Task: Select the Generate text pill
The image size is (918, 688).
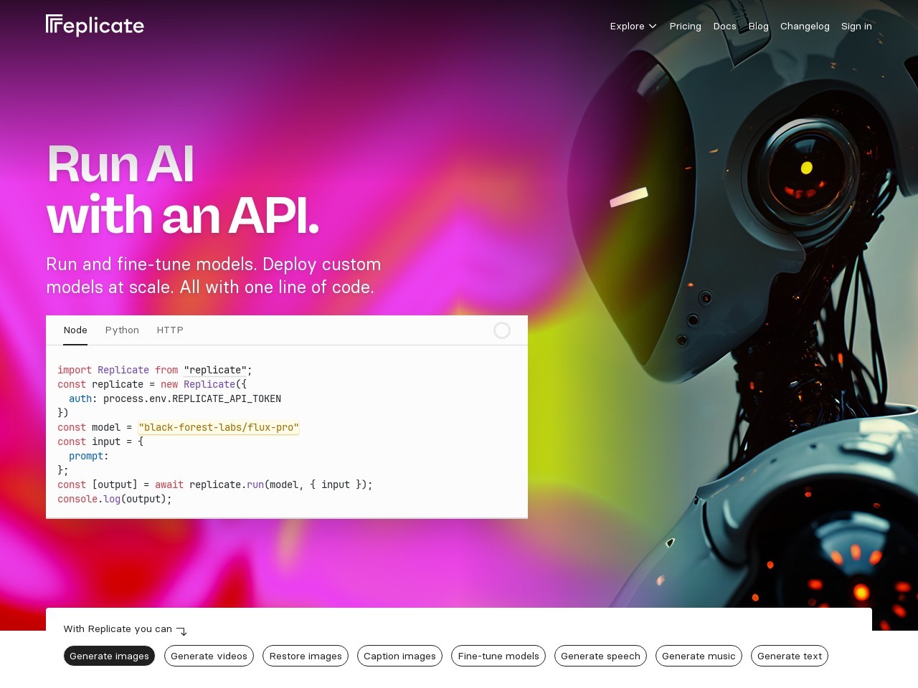Action: click(x=789, y=656)
